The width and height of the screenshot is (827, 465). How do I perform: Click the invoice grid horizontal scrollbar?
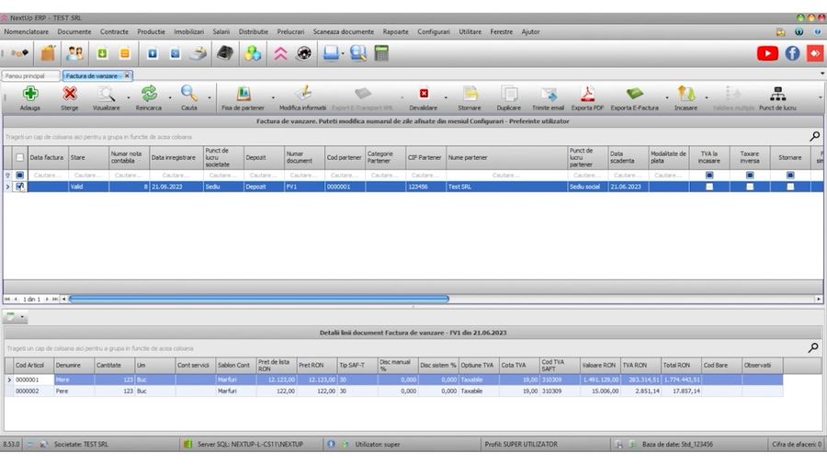coord(257,299)
